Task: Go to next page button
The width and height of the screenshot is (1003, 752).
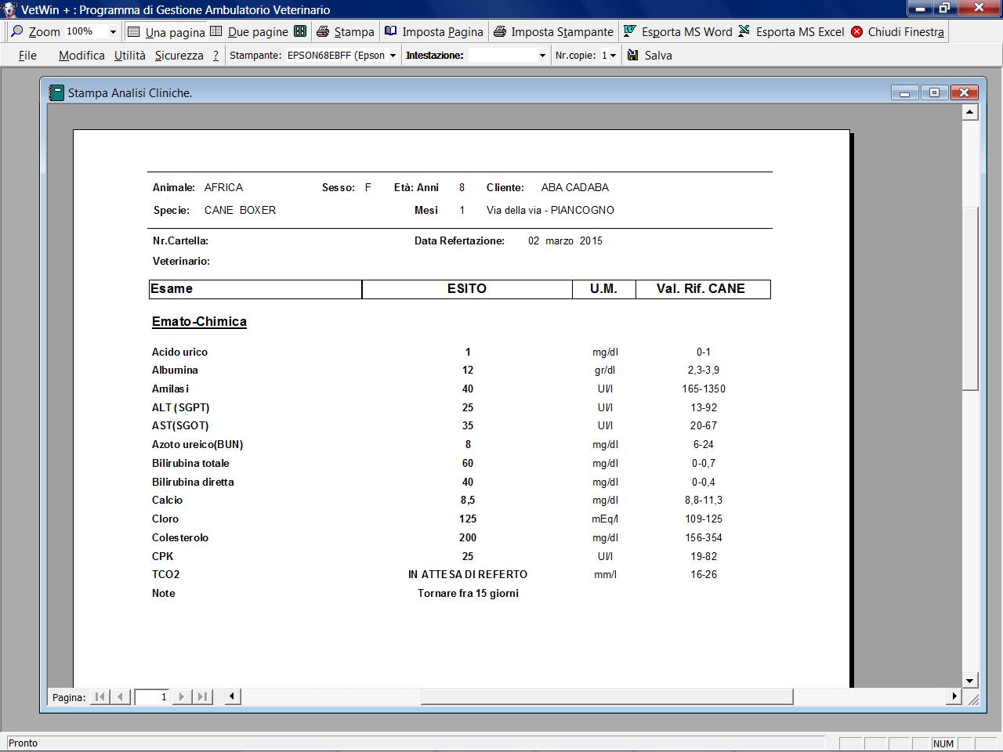Action: click(182, 696)
